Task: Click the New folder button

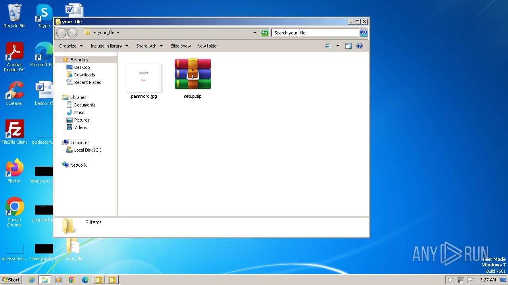Action: pos(208,46)
